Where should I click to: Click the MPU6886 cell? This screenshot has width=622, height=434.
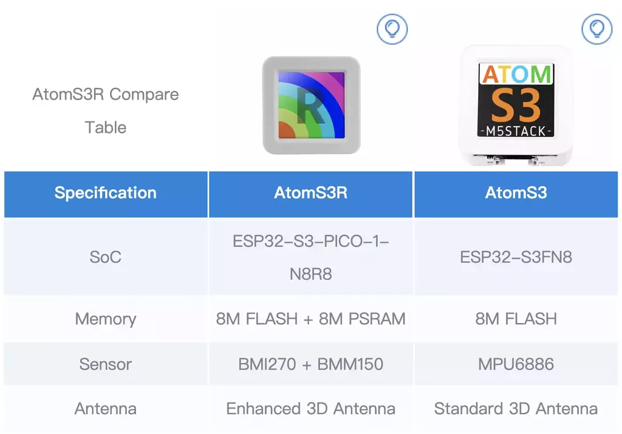click(x=516, y=364)
